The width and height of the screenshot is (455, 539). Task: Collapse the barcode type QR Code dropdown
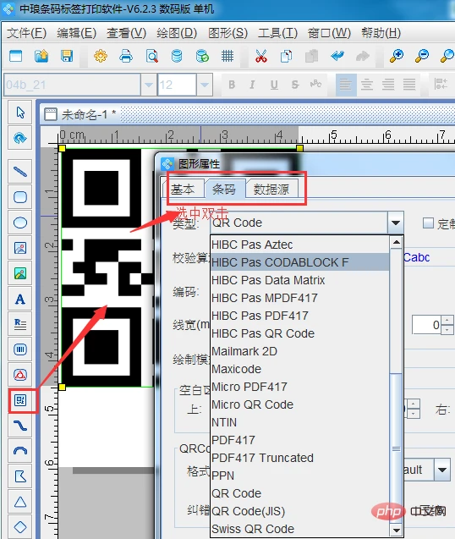click(x=396, y=223)
